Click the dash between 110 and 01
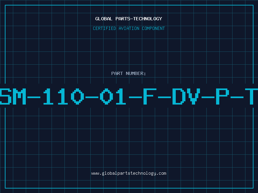Image resolution: width=258 pixels, height=193 pixels. click(92, 97)
